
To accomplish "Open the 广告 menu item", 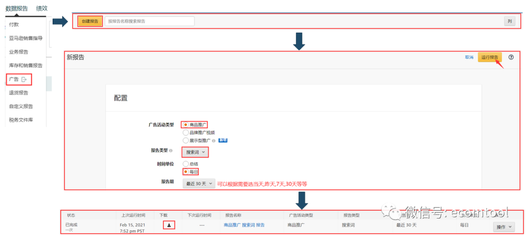I will 14,79.
